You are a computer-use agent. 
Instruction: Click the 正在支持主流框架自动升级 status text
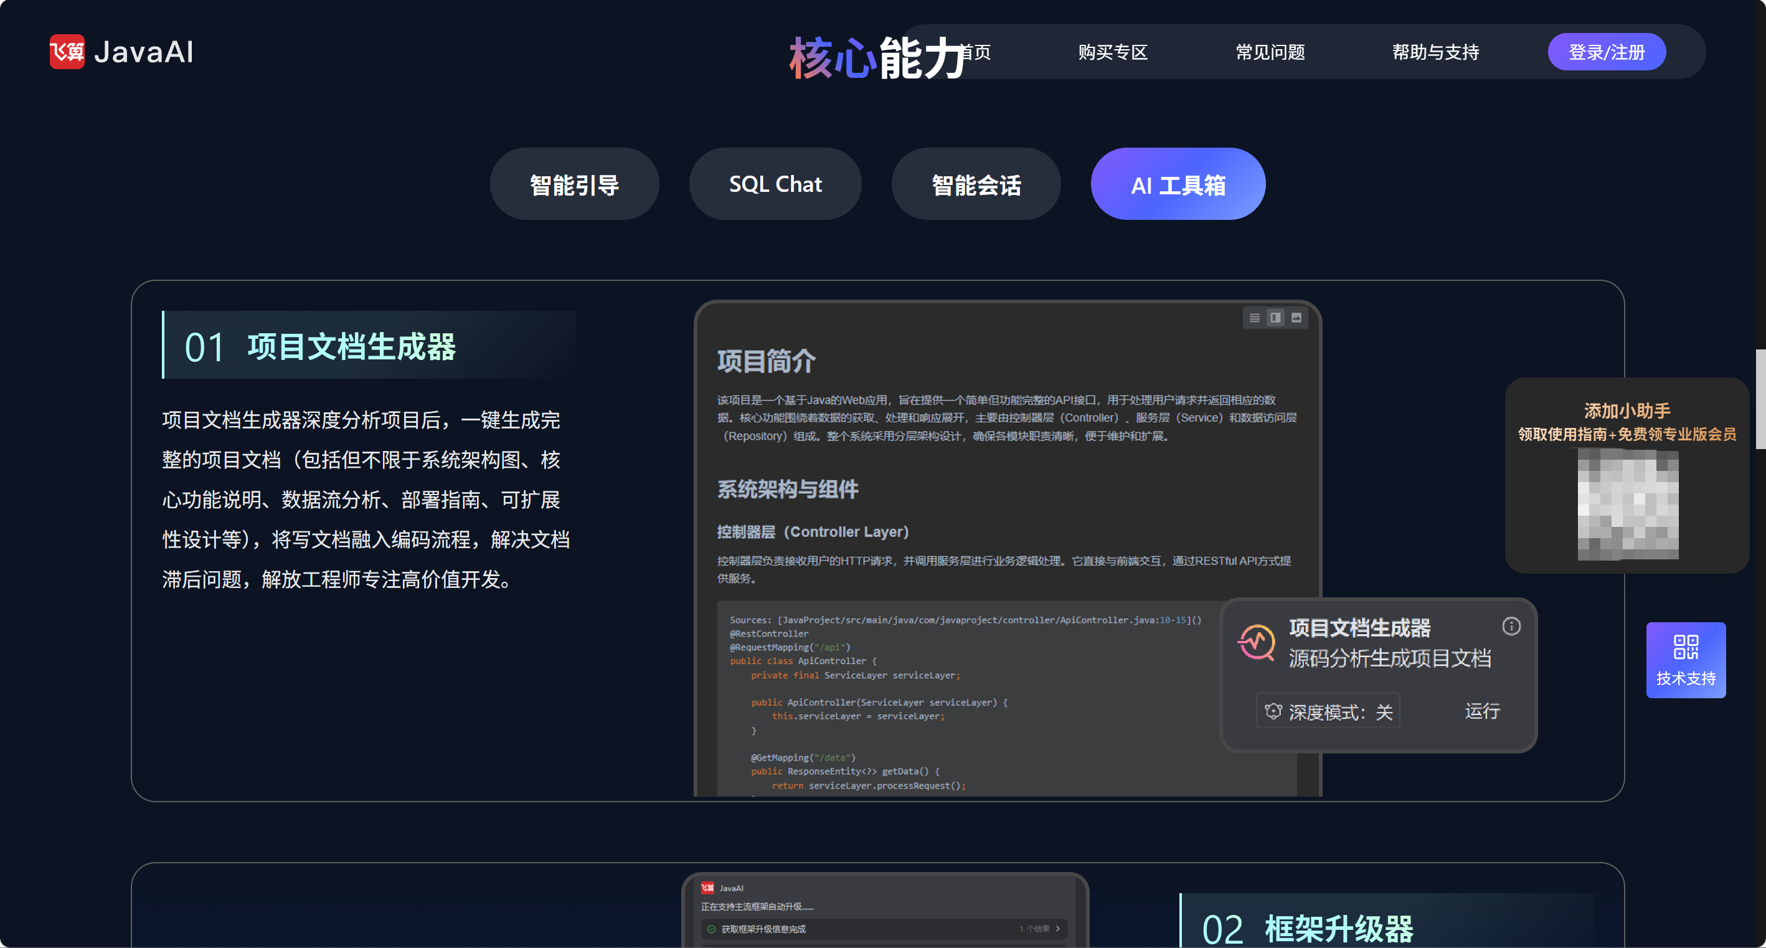(757, 906)
